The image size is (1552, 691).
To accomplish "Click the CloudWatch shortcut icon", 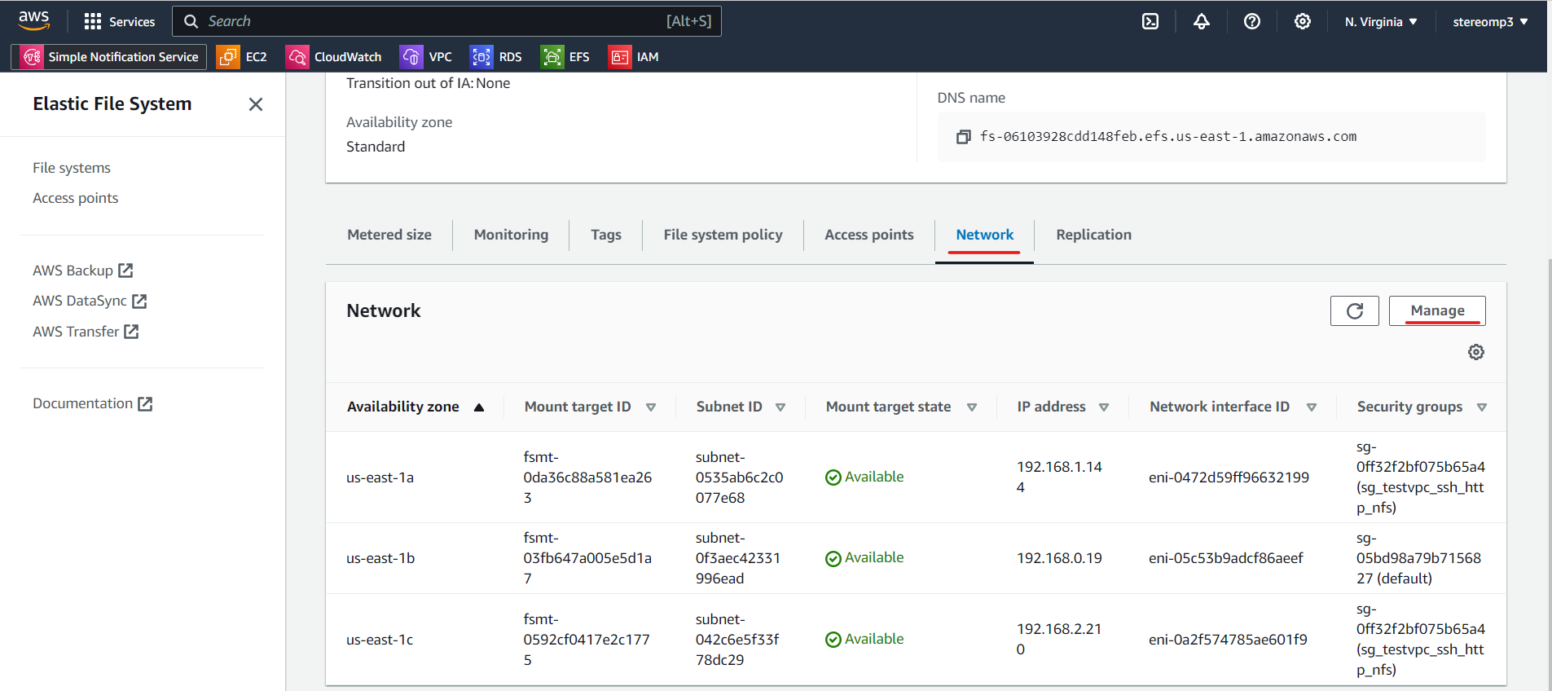I will coord(297,57).
